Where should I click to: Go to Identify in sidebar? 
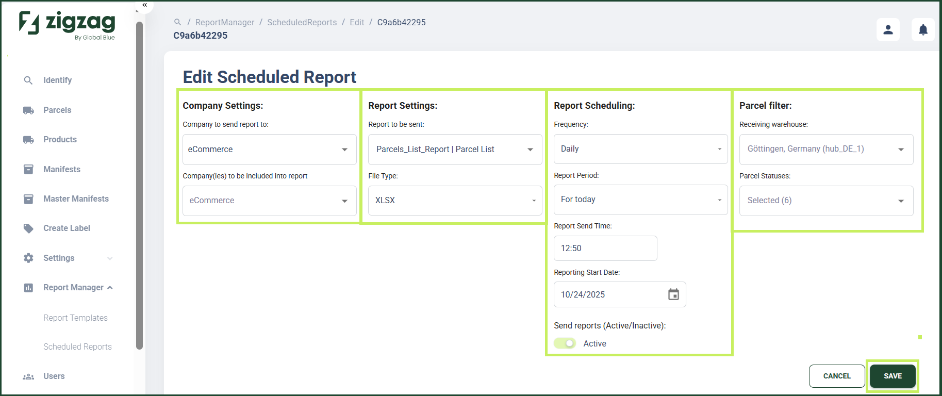(57, 80)
